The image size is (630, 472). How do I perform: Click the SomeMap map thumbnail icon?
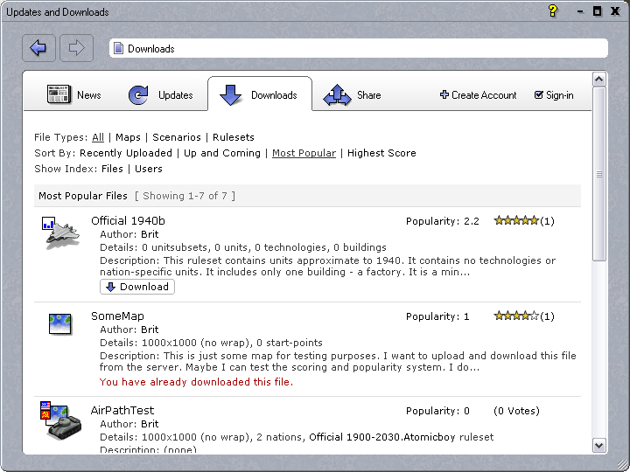coord(59,325)
